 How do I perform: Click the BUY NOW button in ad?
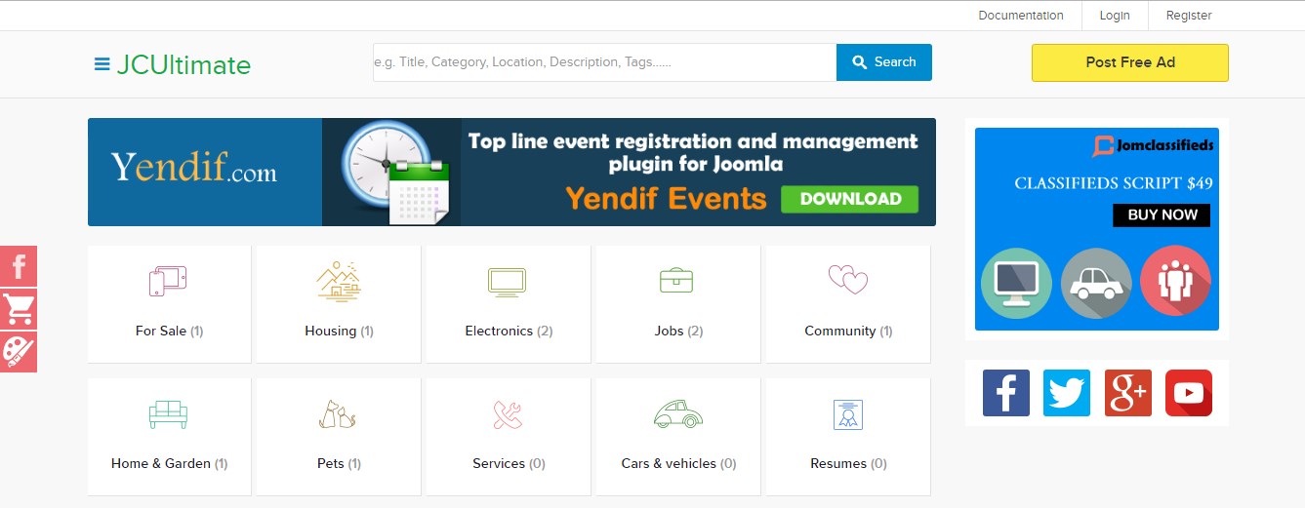(1162, 215)
